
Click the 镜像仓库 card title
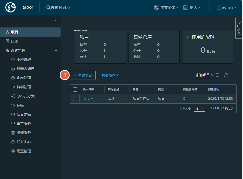point(143,37)
